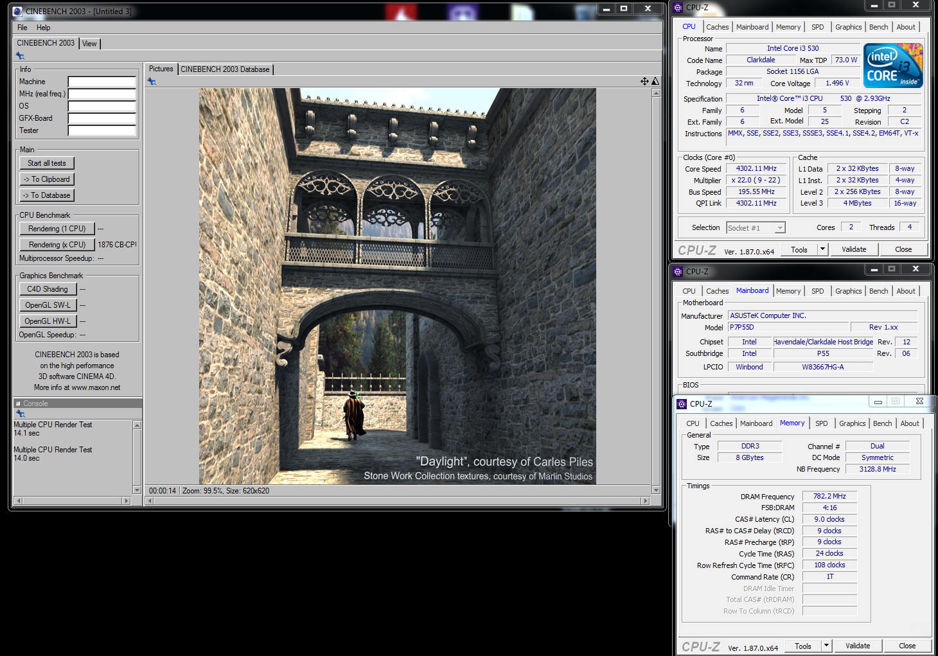938x656 pixels.
Task: Open the Tools dropdown arrow in the top CPU-Z window
Action: (822, 249)
